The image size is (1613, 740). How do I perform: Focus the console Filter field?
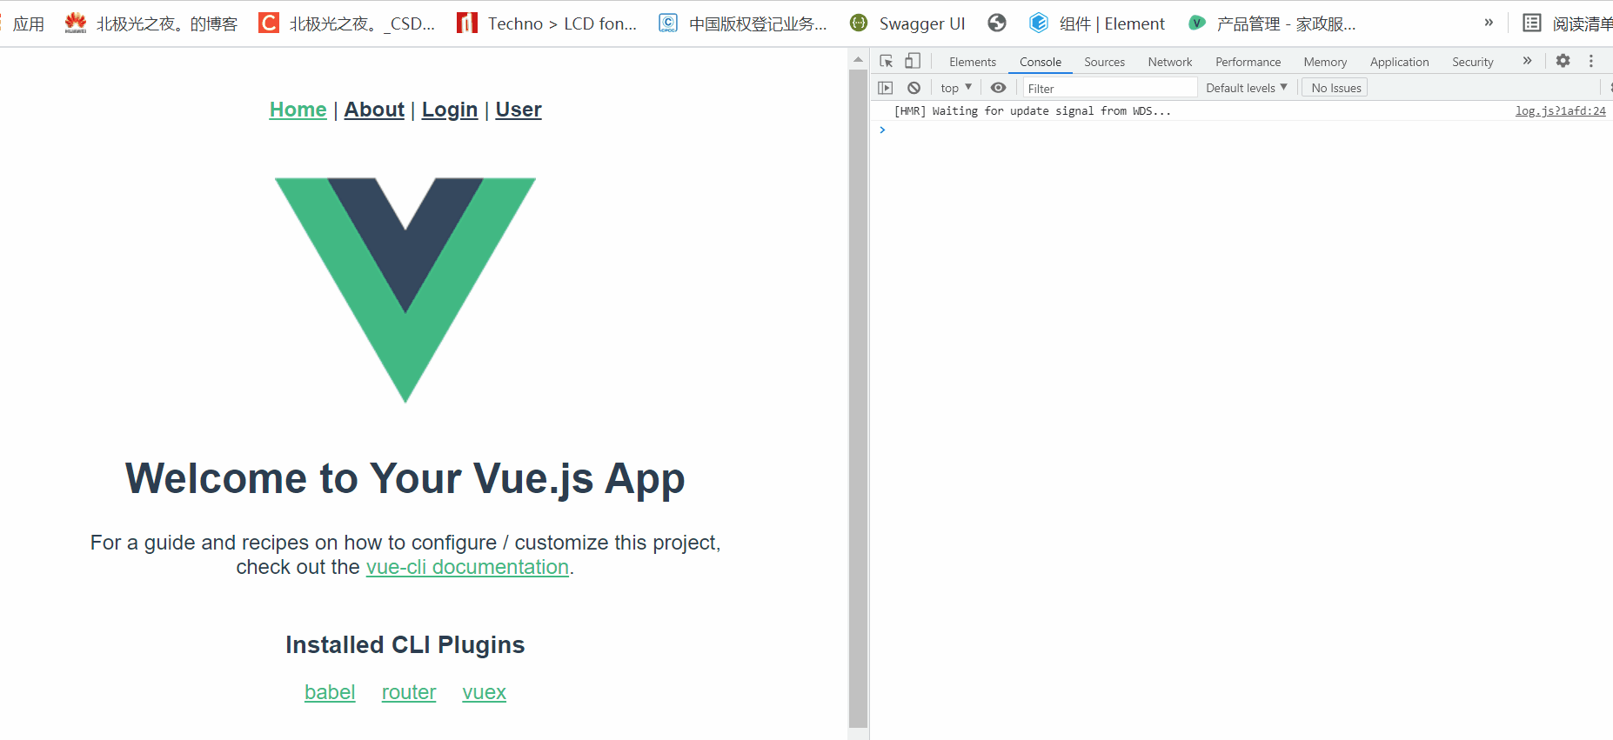pyautogui.click(x=1110, y=88)
